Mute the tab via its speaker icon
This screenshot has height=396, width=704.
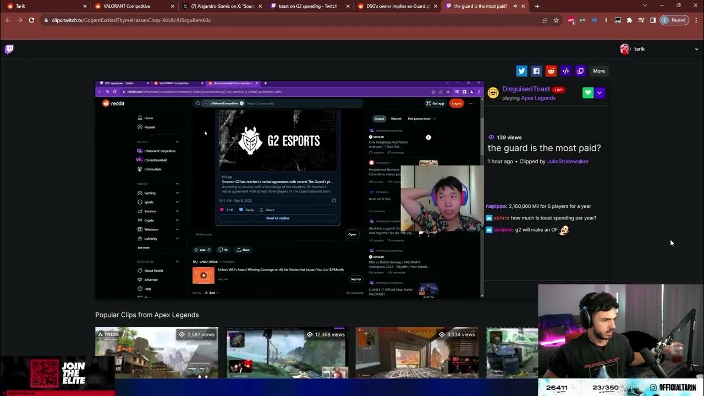pyautogui.click(x=515, y=6)
